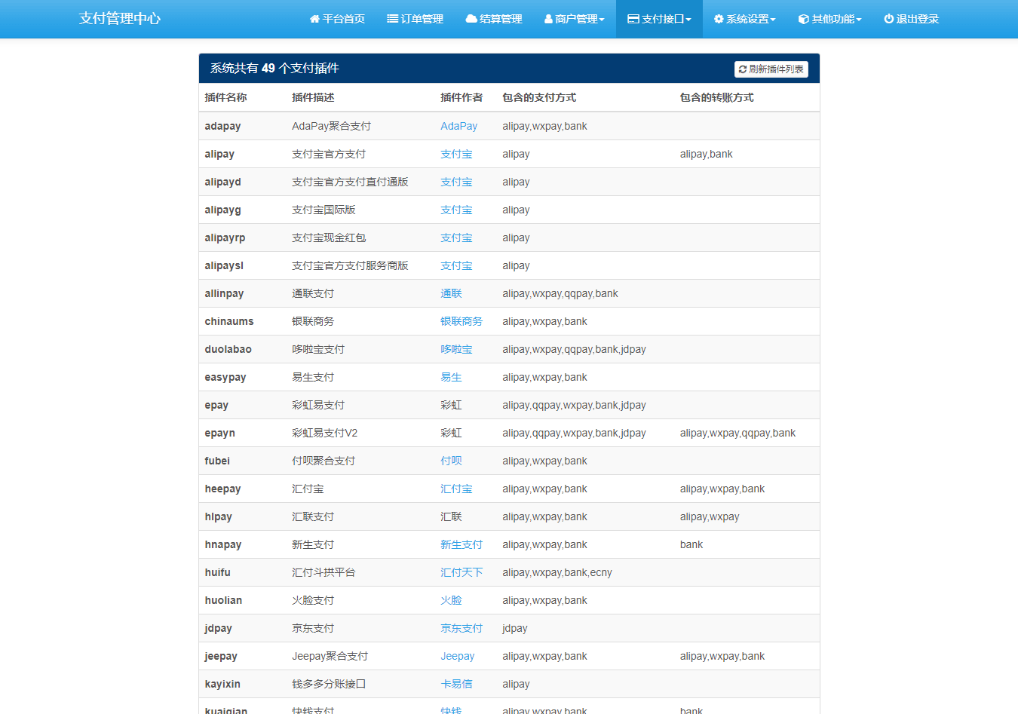Select the adapay plugin name cell
Screen dimensions: 1018x714
pyautogui.click(x=242, y=126)
